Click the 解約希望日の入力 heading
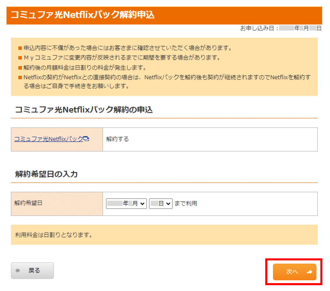Viewport: 330px width, 291px height. click(x=47, y=174)
